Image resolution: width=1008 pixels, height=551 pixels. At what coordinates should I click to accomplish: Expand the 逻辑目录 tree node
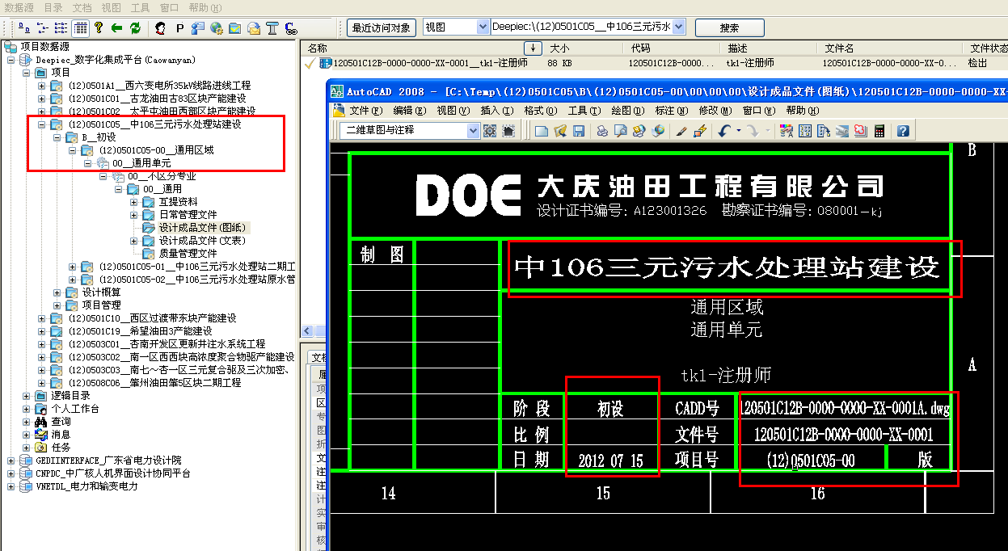[27, 396]
